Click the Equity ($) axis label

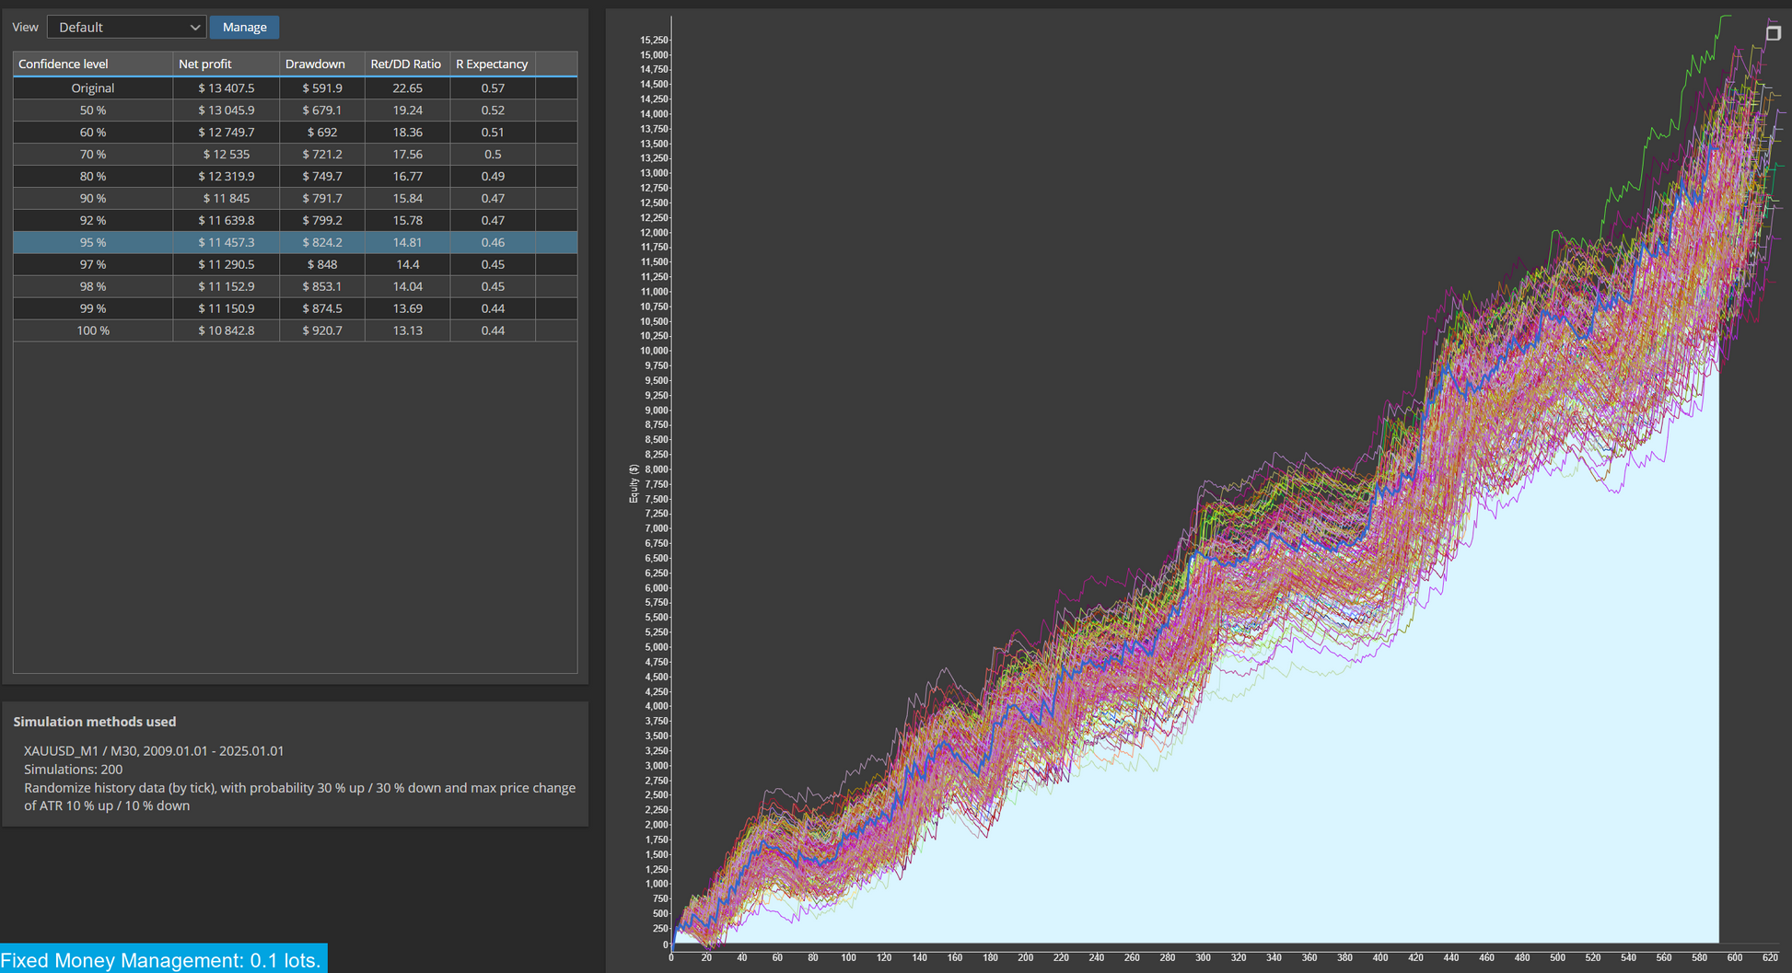634,483
